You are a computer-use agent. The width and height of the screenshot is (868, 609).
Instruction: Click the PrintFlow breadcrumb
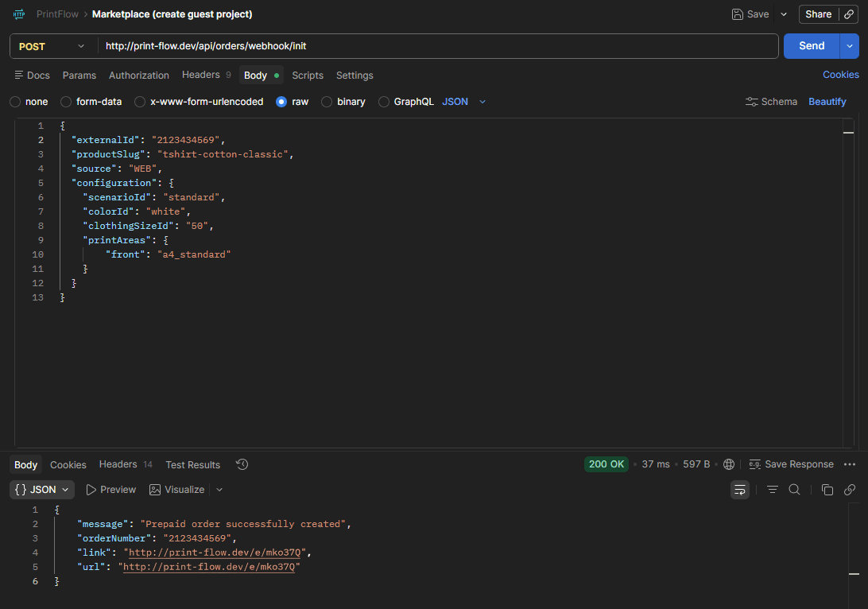57,14
